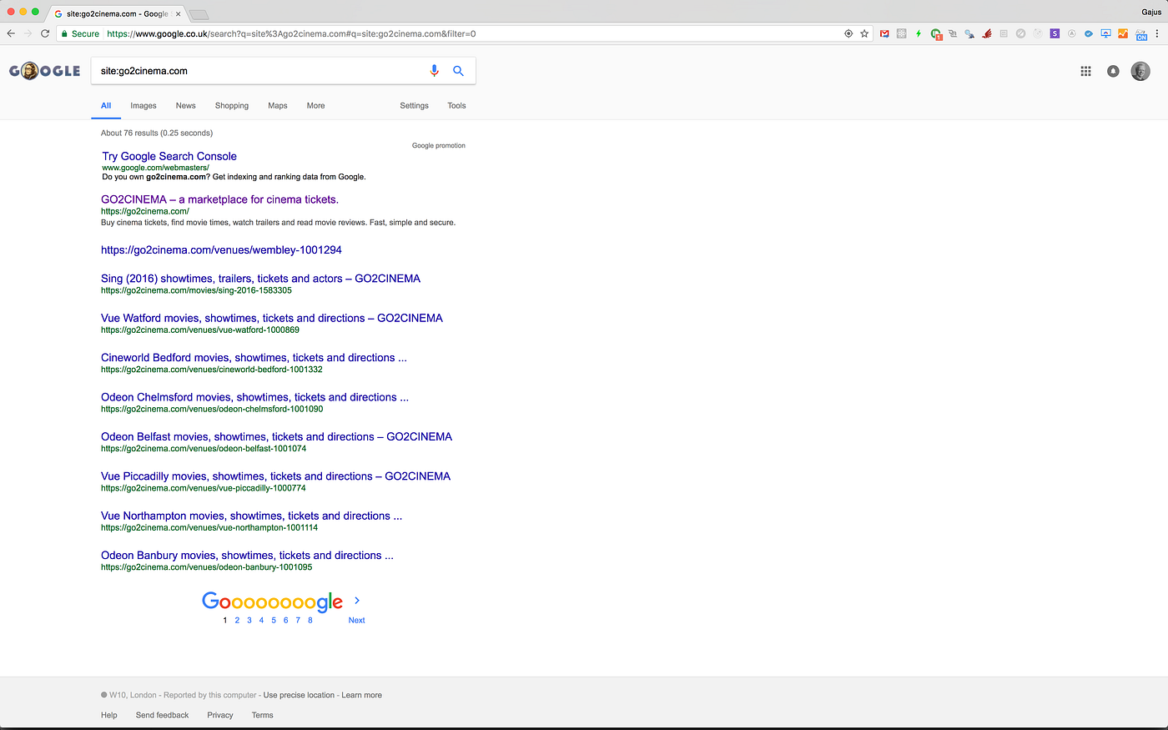Click in the Google search box
1168x730 pixels.
click(259, 71)
